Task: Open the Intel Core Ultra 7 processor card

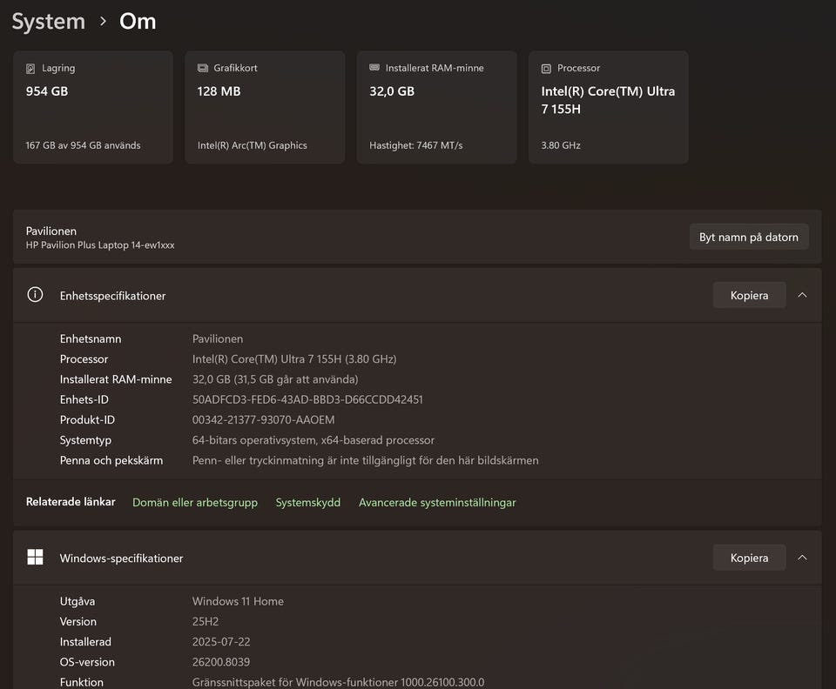Action: (x=608, y=107)
